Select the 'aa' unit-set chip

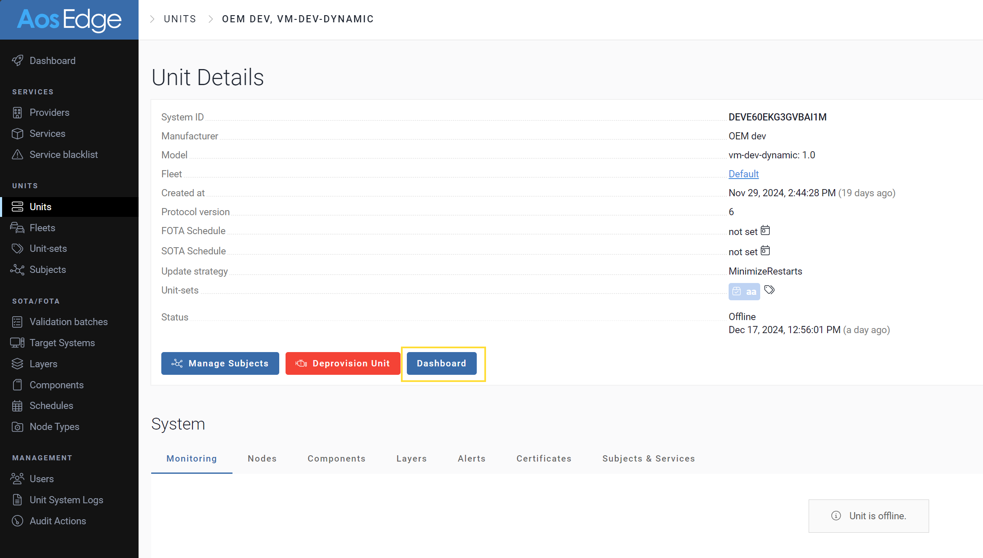744,291
